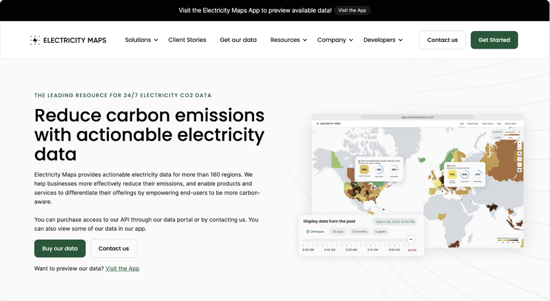Select Client Stories in the navigation

click(x=187, y=40)
